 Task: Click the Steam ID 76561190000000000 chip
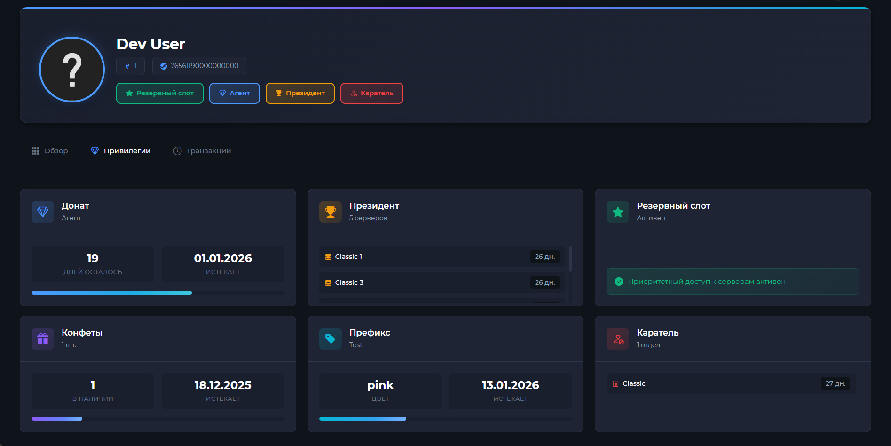click(199, 66)
